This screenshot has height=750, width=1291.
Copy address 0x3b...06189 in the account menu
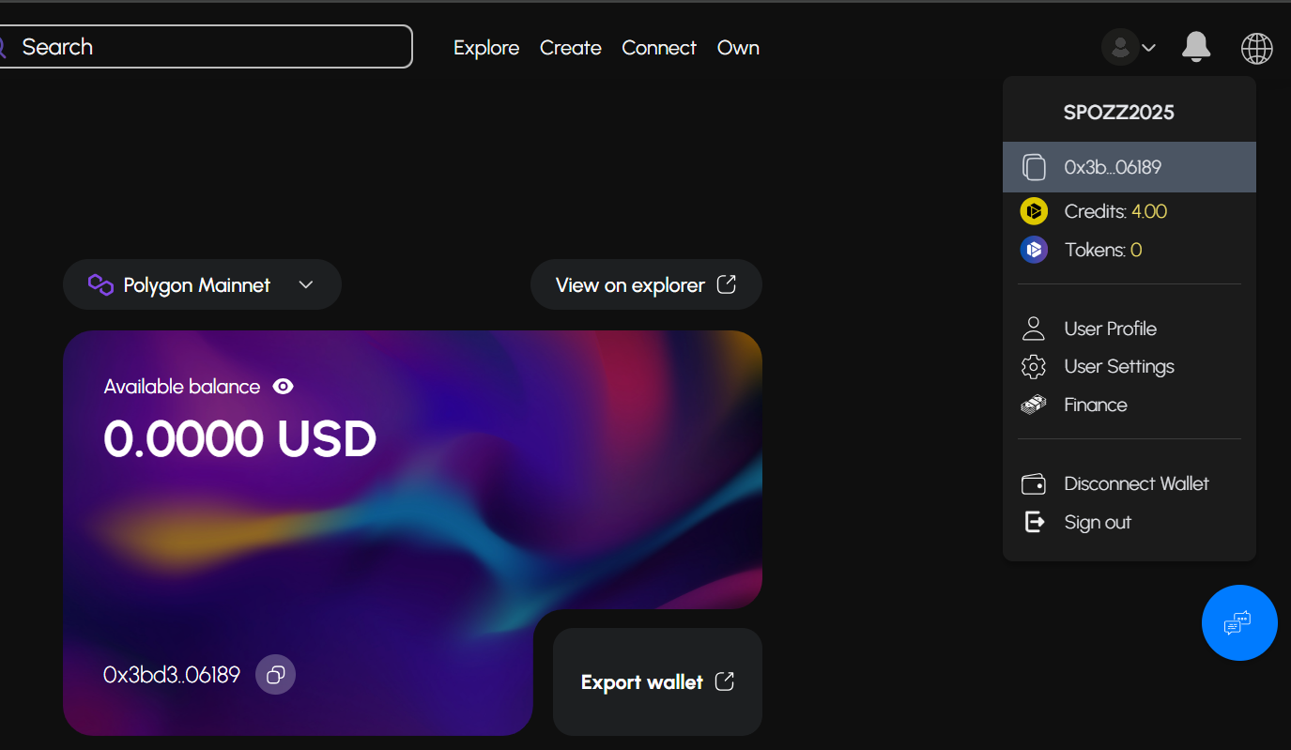tap(1129, 167)
